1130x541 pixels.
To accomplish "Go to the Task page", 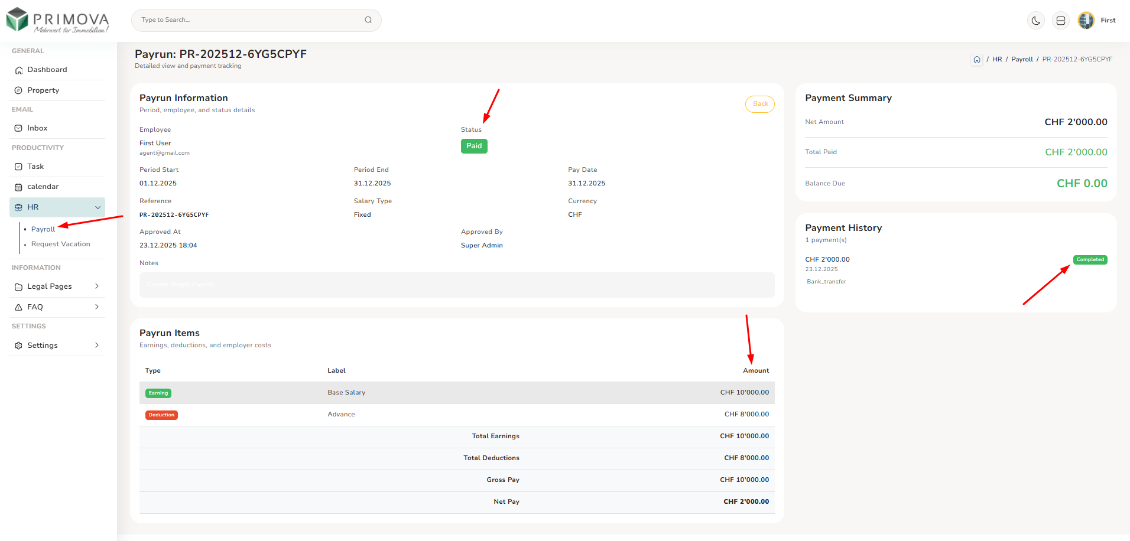I will point(35,167).
